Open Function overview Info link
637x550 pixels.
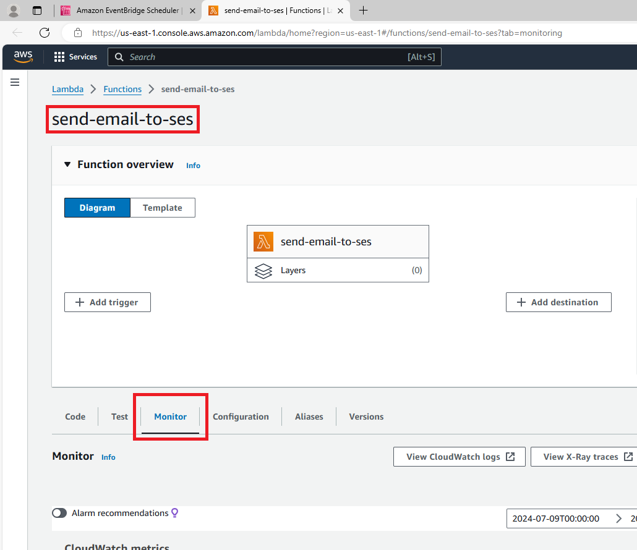pos(194,166)
